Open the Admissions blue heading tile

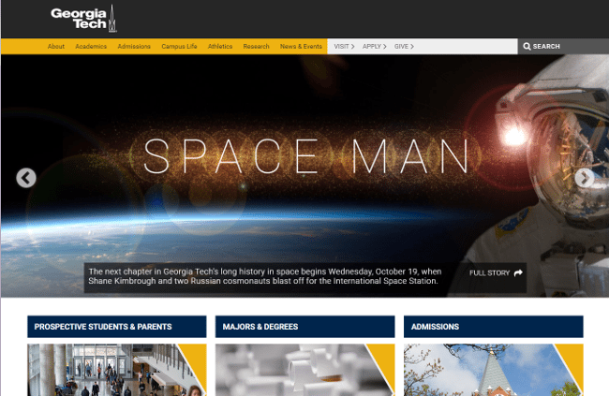point(493,327)
